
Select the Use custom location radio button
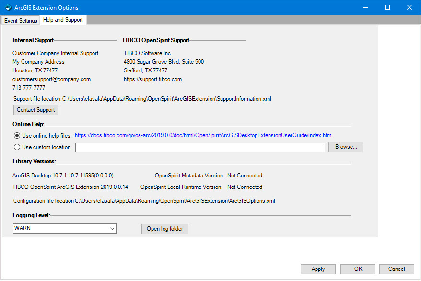click(x=17, y=147)
